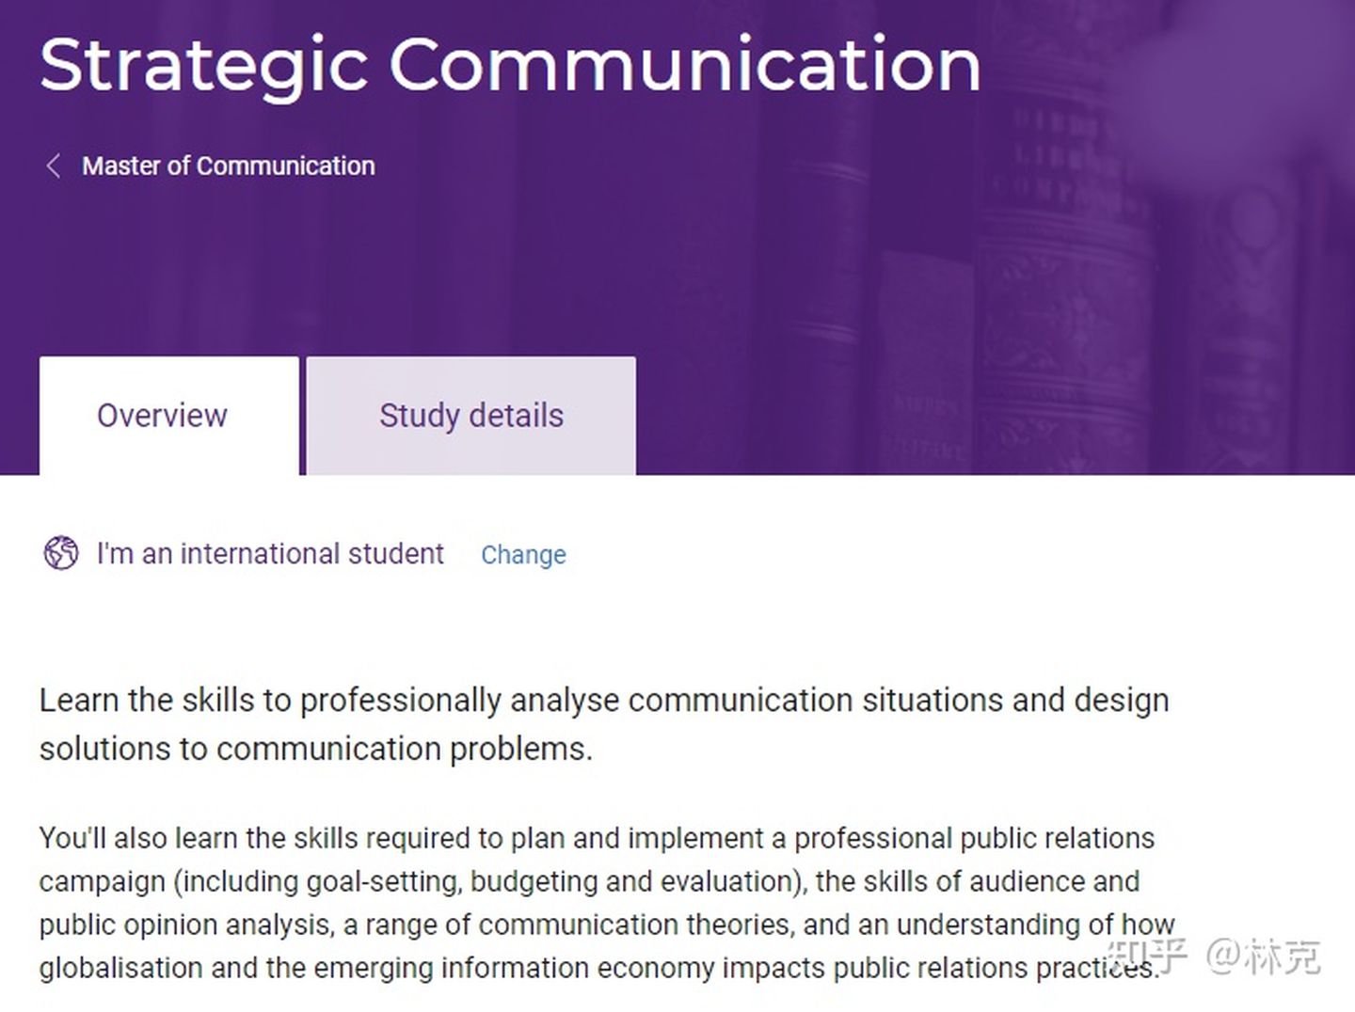The image size is (1355, 1012).
Task: Click the "solutions to communication problems" line
Action: pos(316,749)
